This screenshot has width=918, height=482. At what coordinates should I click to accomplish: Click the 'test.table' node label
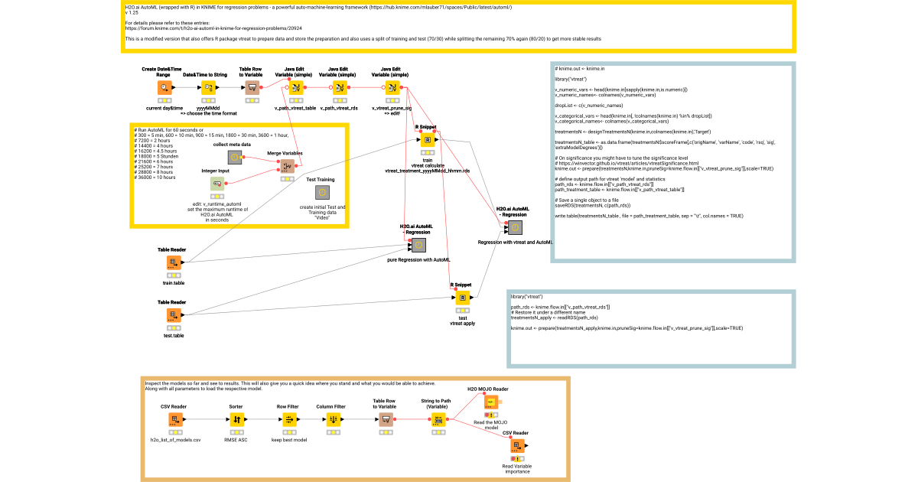(174, 335)
